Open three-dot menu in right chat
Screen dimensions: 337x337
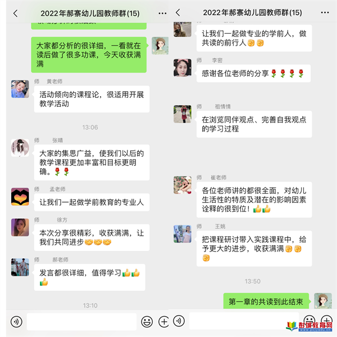[x=325, y=12]
